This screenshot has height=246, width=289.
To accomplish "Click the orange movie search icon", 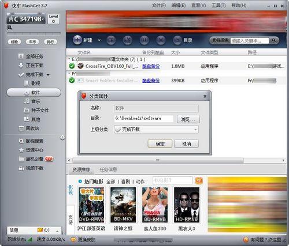I will point(199,180).
